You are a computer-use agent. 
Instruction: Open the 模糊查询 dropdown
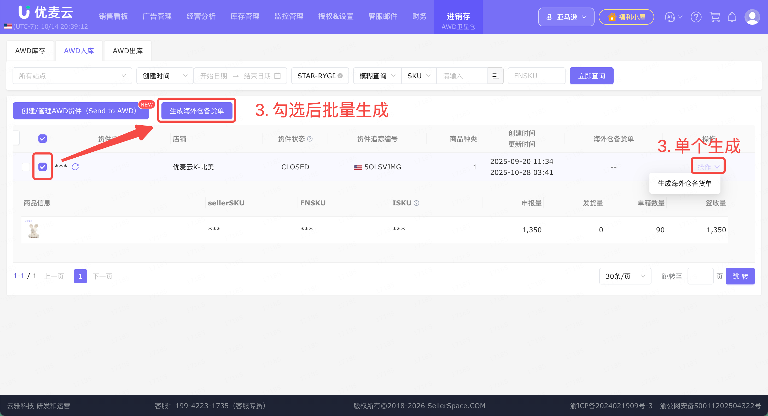point(377,76)
